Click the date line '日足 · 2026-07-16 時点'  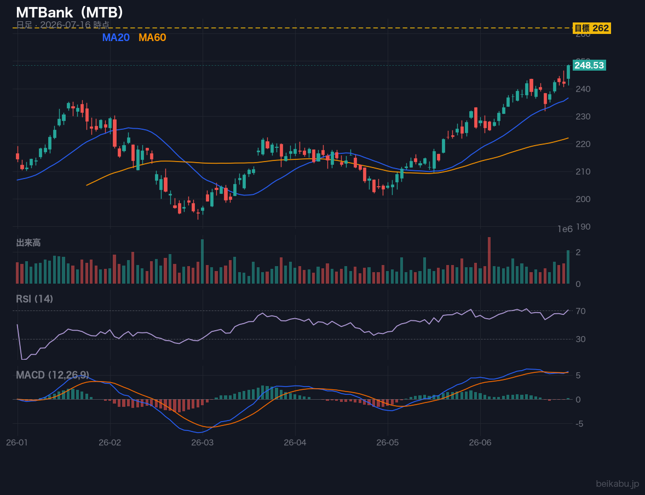(x=63, y=25)
